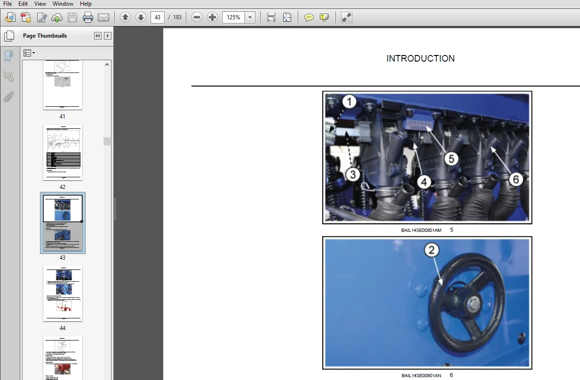Screen dimensions: 580x380
Task: Click the Fit one full page icon
Action: 287,17
